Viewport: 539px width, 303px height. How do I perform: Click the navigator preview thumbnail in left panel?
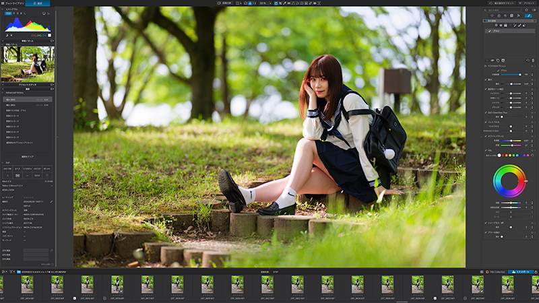point(28,64)
